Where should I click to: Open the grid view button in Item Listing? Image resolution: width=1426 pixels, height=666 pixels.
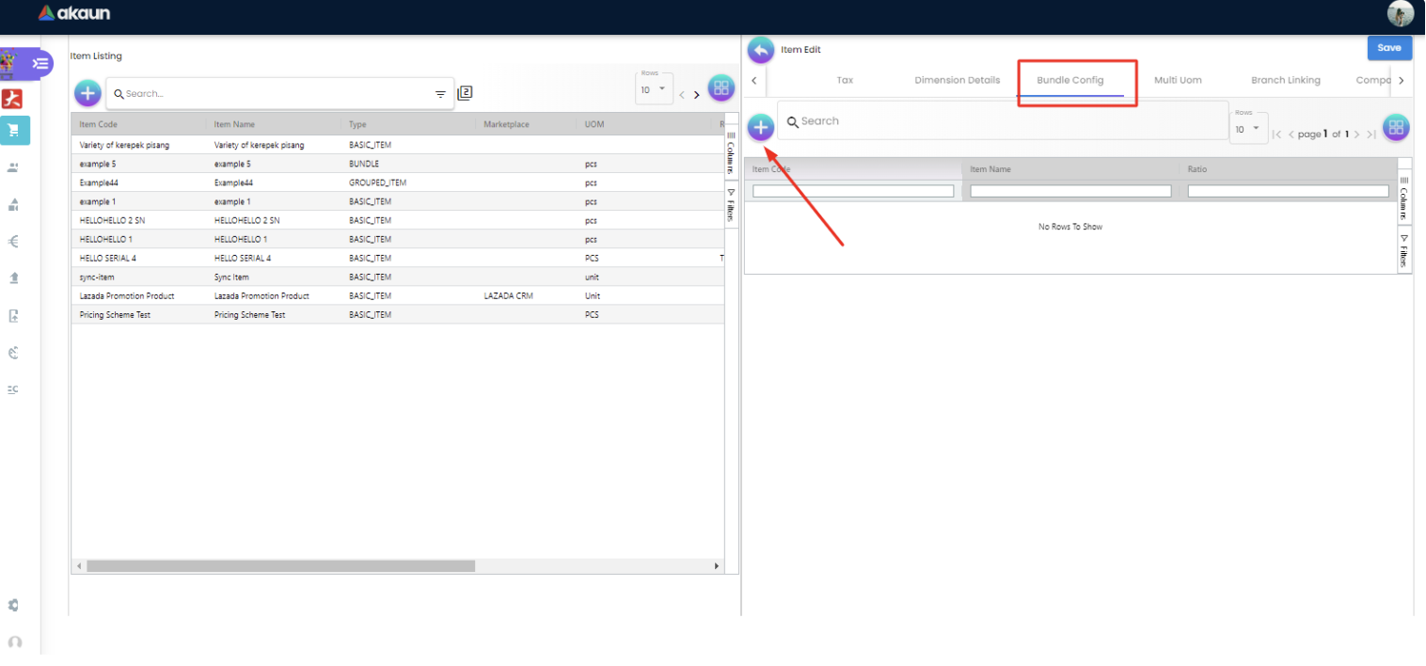[x=721, y=88]
